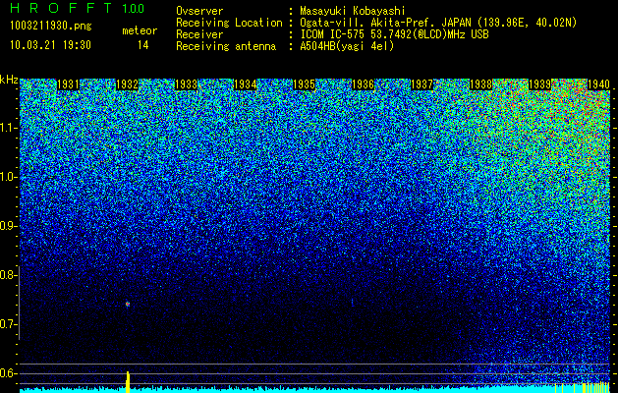
Task: Click the 1936 time marker
Action: pyautogui.click(x=363, y=84)
